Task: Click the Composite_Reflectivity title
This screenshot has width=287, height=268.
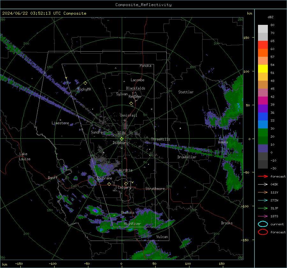Action: (143, 5)
